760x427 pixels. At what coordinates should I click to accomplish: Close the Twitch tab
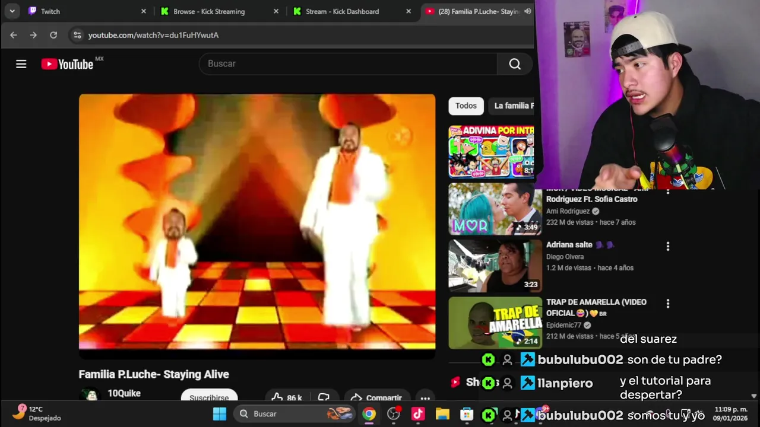[x=144, y=11]
